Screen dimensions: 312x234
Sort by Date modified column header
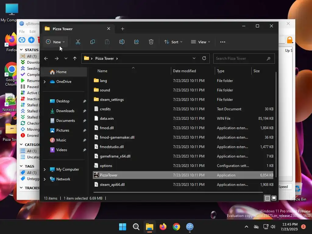[x=184, y=71]
